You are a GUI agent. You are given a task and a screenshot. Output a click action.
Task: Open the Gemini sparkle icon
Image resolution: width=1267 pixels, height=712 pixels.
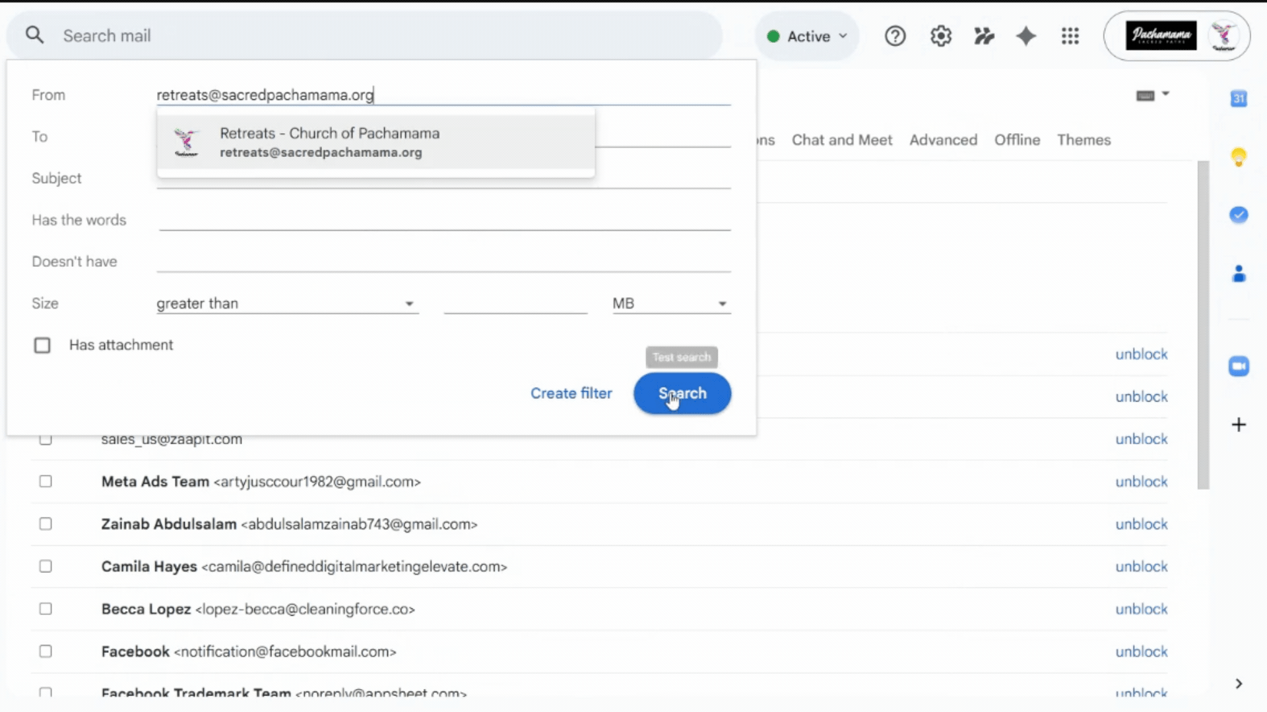point(1026,36)
